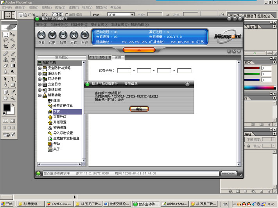Select the Pen tool in Photoshop
278x208 pixels.
6,85
